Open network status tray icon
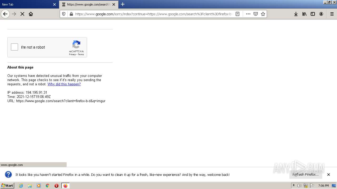The width and height of the screenshot is (337, 189). tap(306, 186)
